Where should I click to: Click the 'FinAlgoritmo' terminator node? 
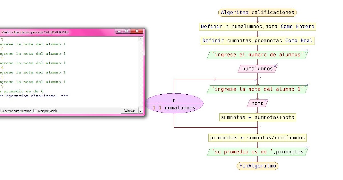tap(257, 166)
